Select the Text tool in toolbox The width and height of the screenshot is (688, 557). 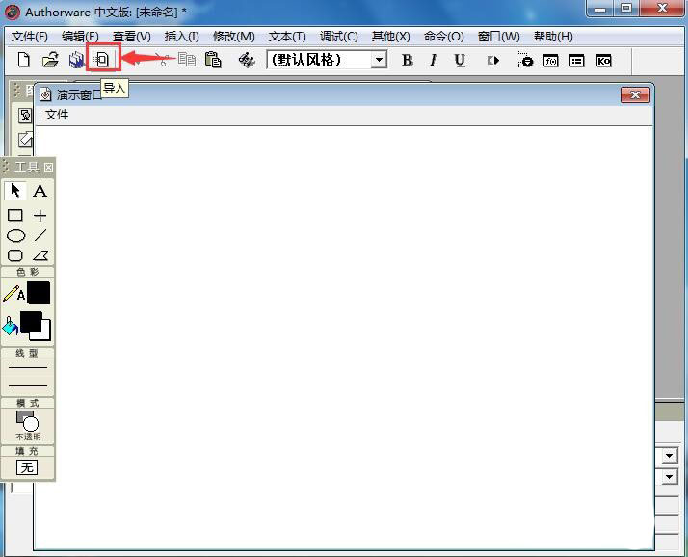40,191
